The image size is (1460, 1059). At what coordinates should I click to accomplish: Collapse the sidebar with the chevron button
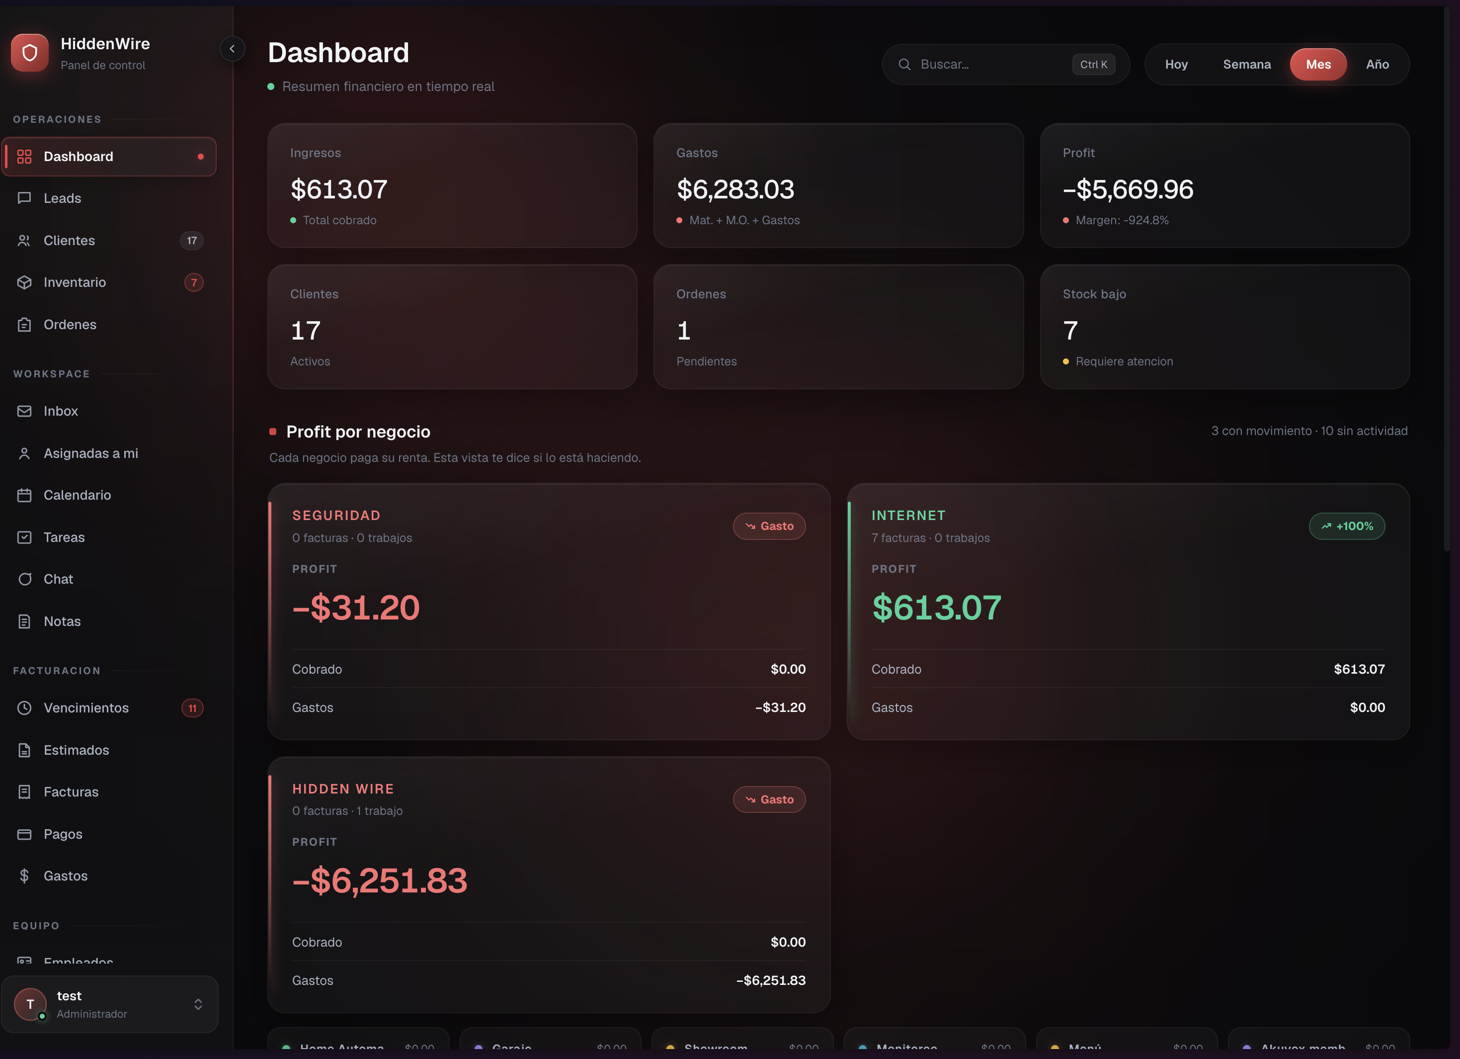pyautogui.click(x=233, y=48)
